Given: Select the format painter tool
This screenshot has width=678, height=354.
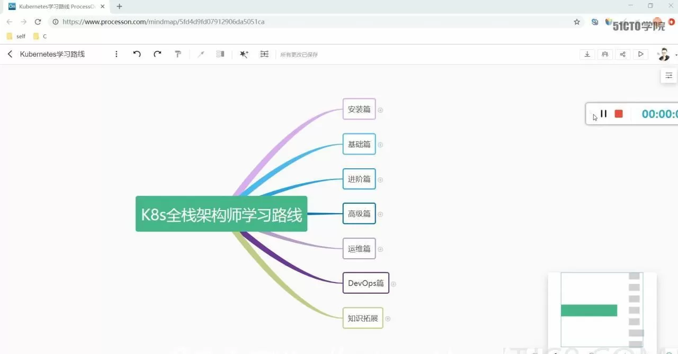Looking at the screenshot, I should (178, 54).
